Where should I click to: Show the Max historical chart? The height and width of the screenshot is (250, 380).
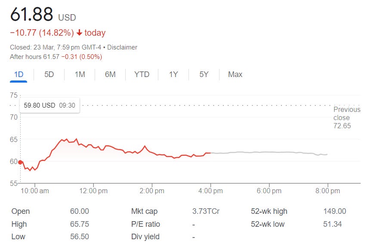[x=235, y=74]
